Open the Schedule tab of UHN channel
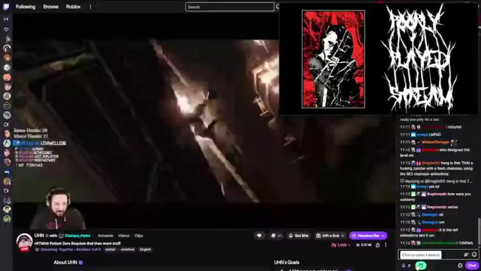481x271 pixels. 105,236
